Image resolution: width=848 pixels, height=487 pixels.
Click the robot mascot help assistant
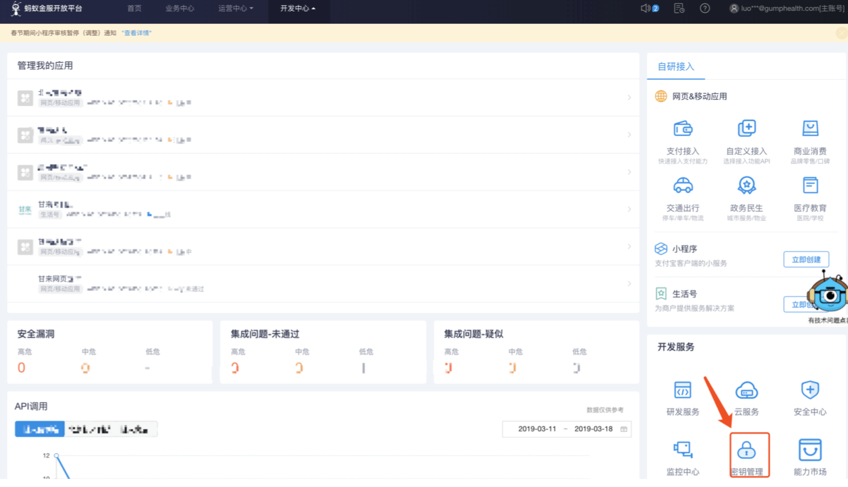point(828,294)
